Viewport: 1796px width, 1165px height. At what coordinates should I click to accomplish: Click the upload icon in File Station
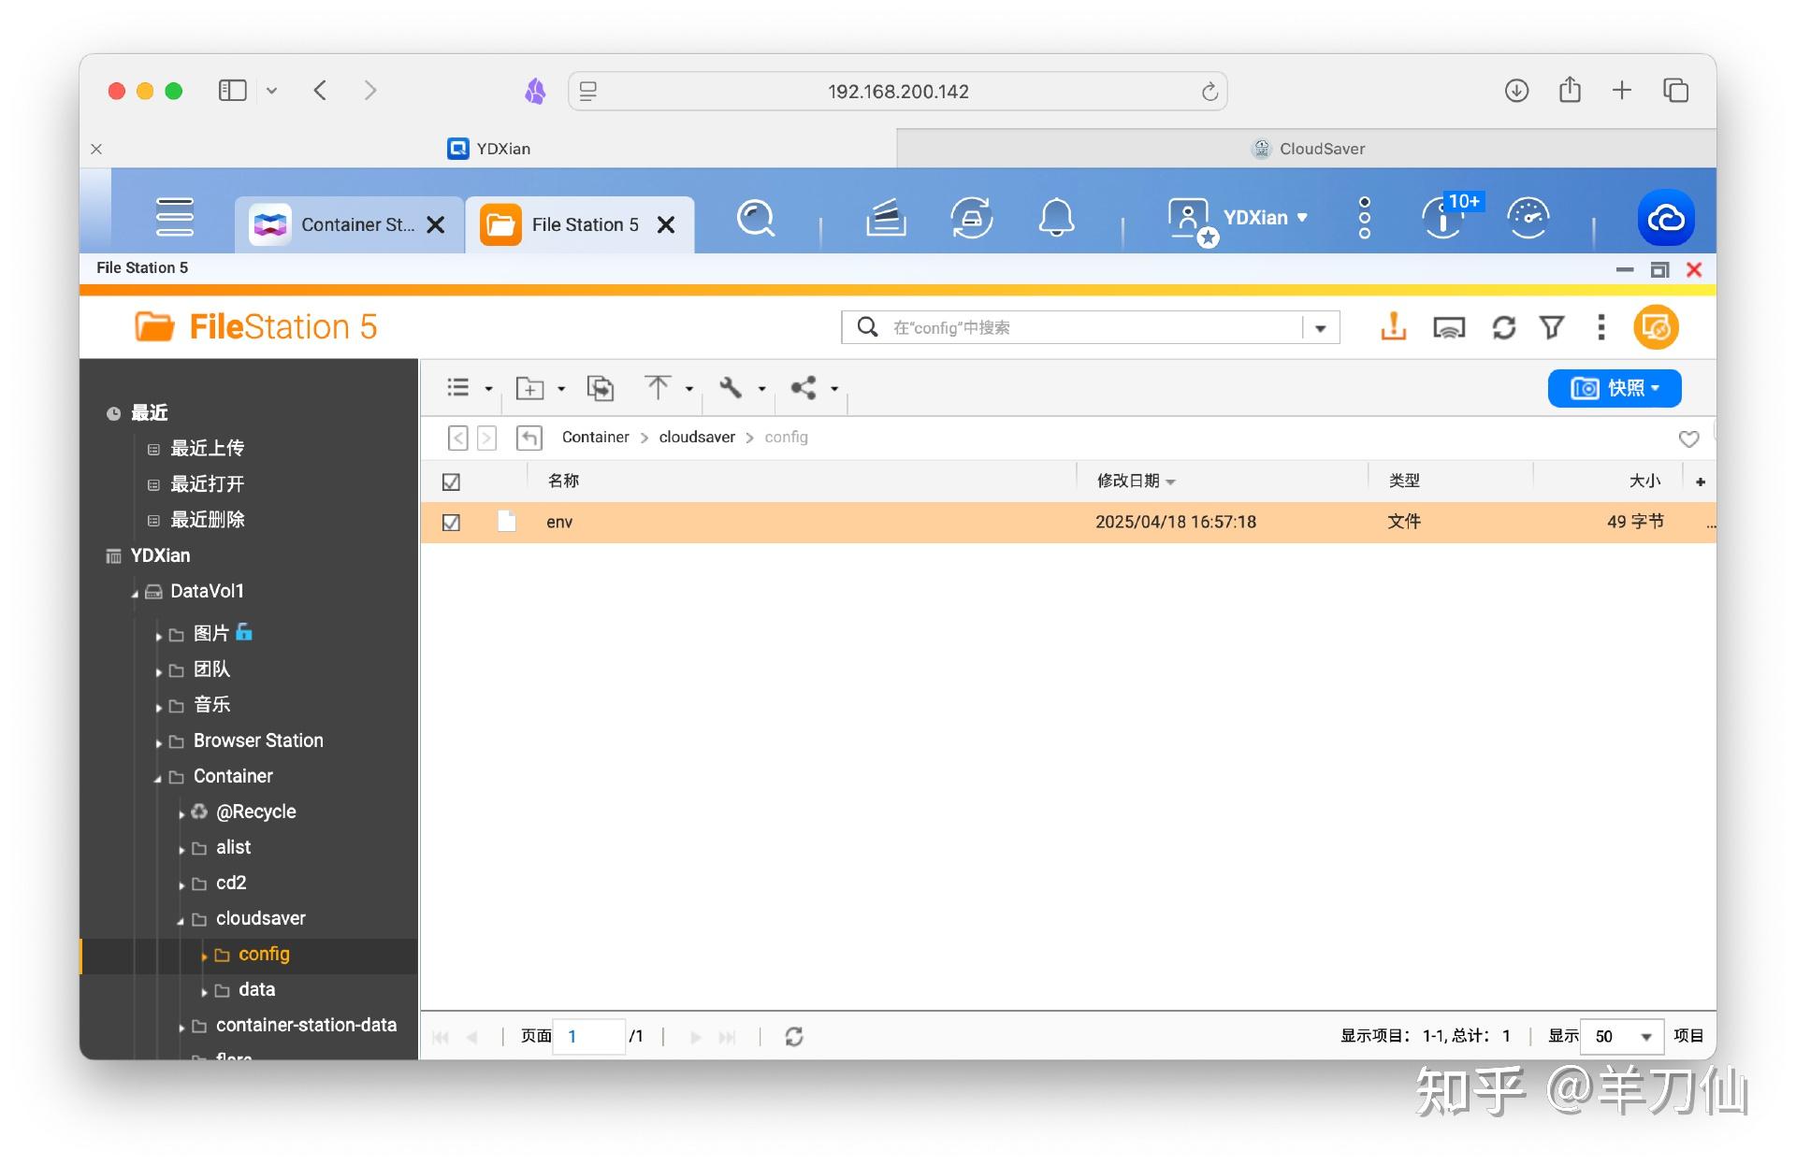pos(1393,327)
